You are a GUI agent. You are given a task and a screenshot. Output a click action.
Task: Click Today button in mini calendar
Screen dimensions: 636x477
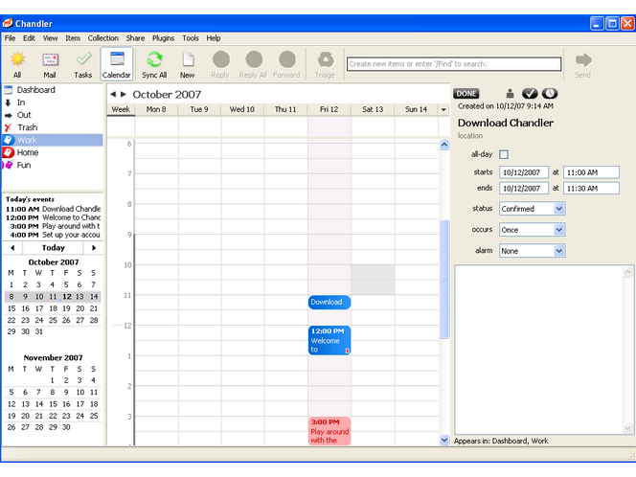tap(53, 248)
